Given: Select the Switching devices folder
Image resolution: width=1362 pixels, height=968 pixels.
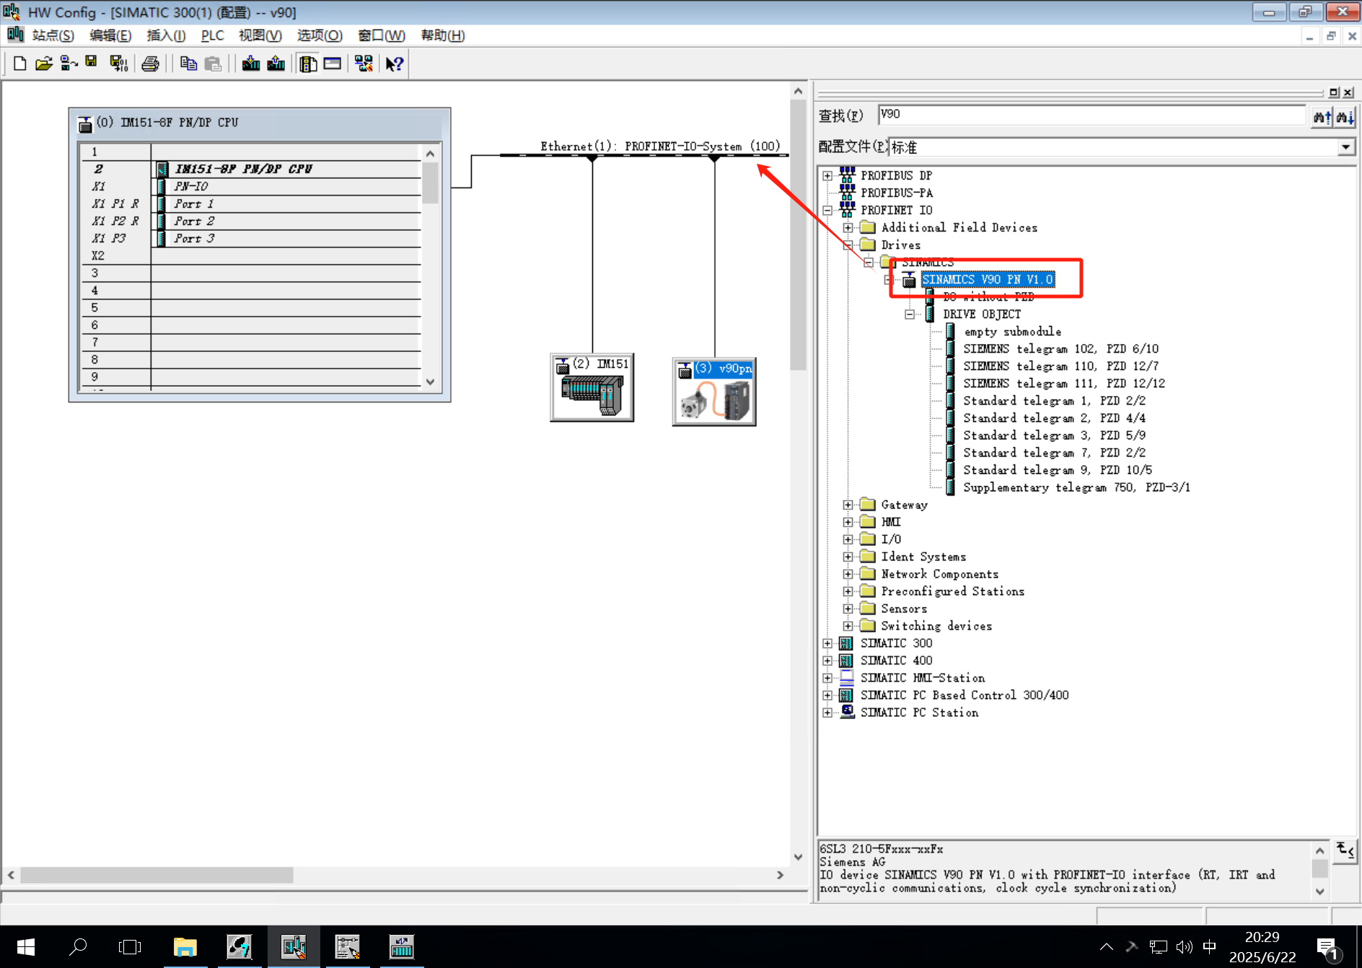Looking at the screenshot, I should tap(936, 625).
